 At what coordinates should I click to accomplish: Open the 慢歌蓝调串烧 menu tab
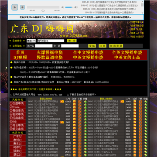coord(50,58)
